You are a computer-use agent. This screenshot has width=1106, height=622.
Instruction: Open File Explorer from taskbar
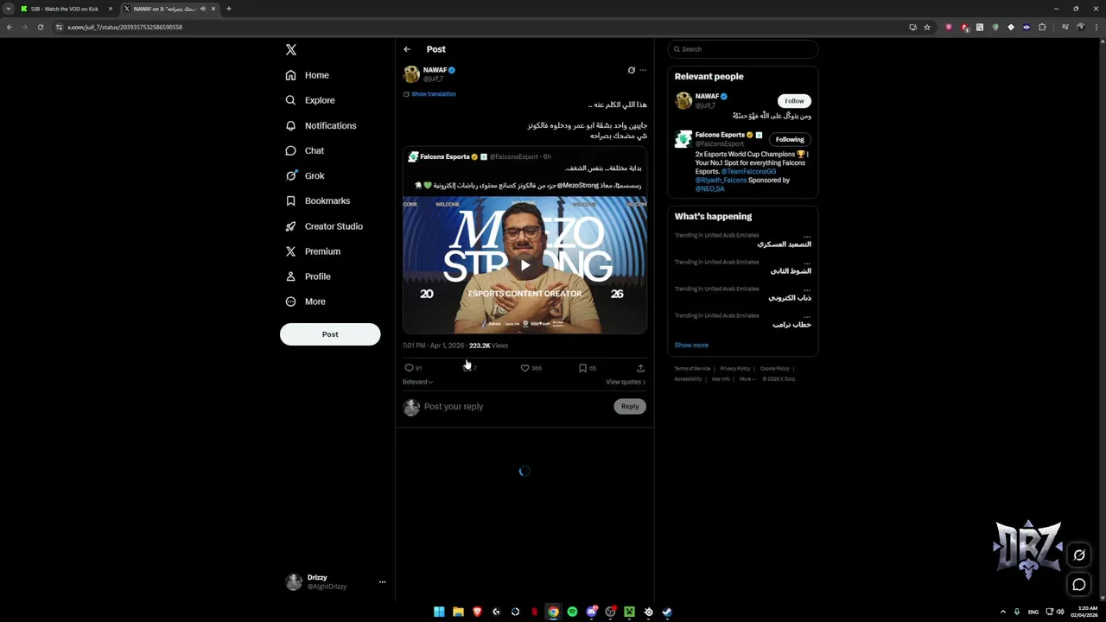[x=458, y=612]
